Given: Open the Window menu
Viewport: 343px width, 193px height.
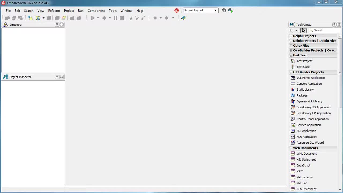Looking at the screenshot, I should tap(126, 11).
